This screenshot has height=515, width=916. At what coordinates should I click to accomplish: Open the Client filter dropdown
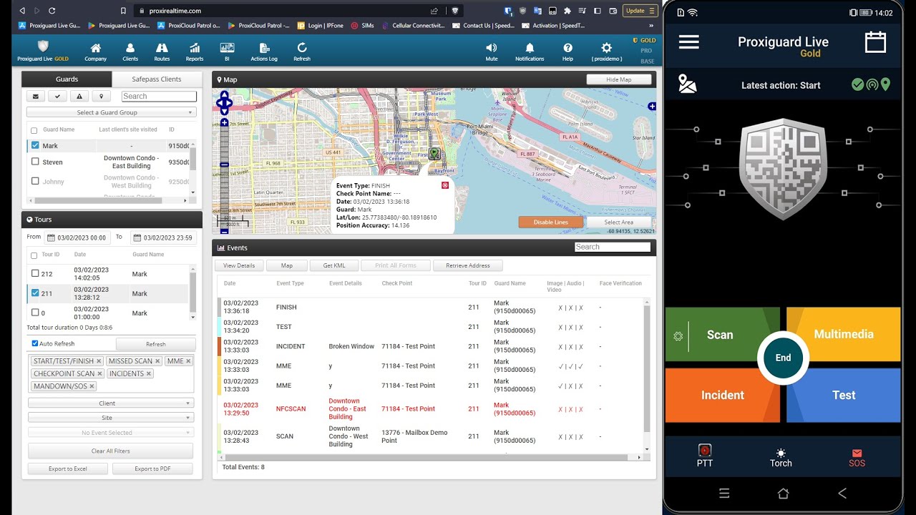tap(111, 403)
